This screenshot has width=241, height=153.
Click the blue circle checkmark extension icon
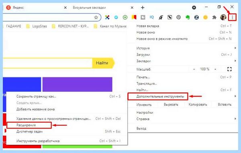pos(116,18)
